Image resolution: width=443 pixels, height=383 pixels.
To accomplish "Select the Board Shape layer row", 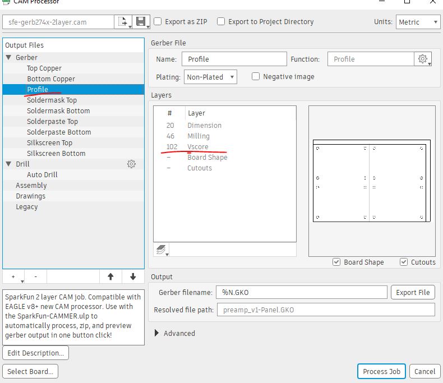I will point(225,158).
